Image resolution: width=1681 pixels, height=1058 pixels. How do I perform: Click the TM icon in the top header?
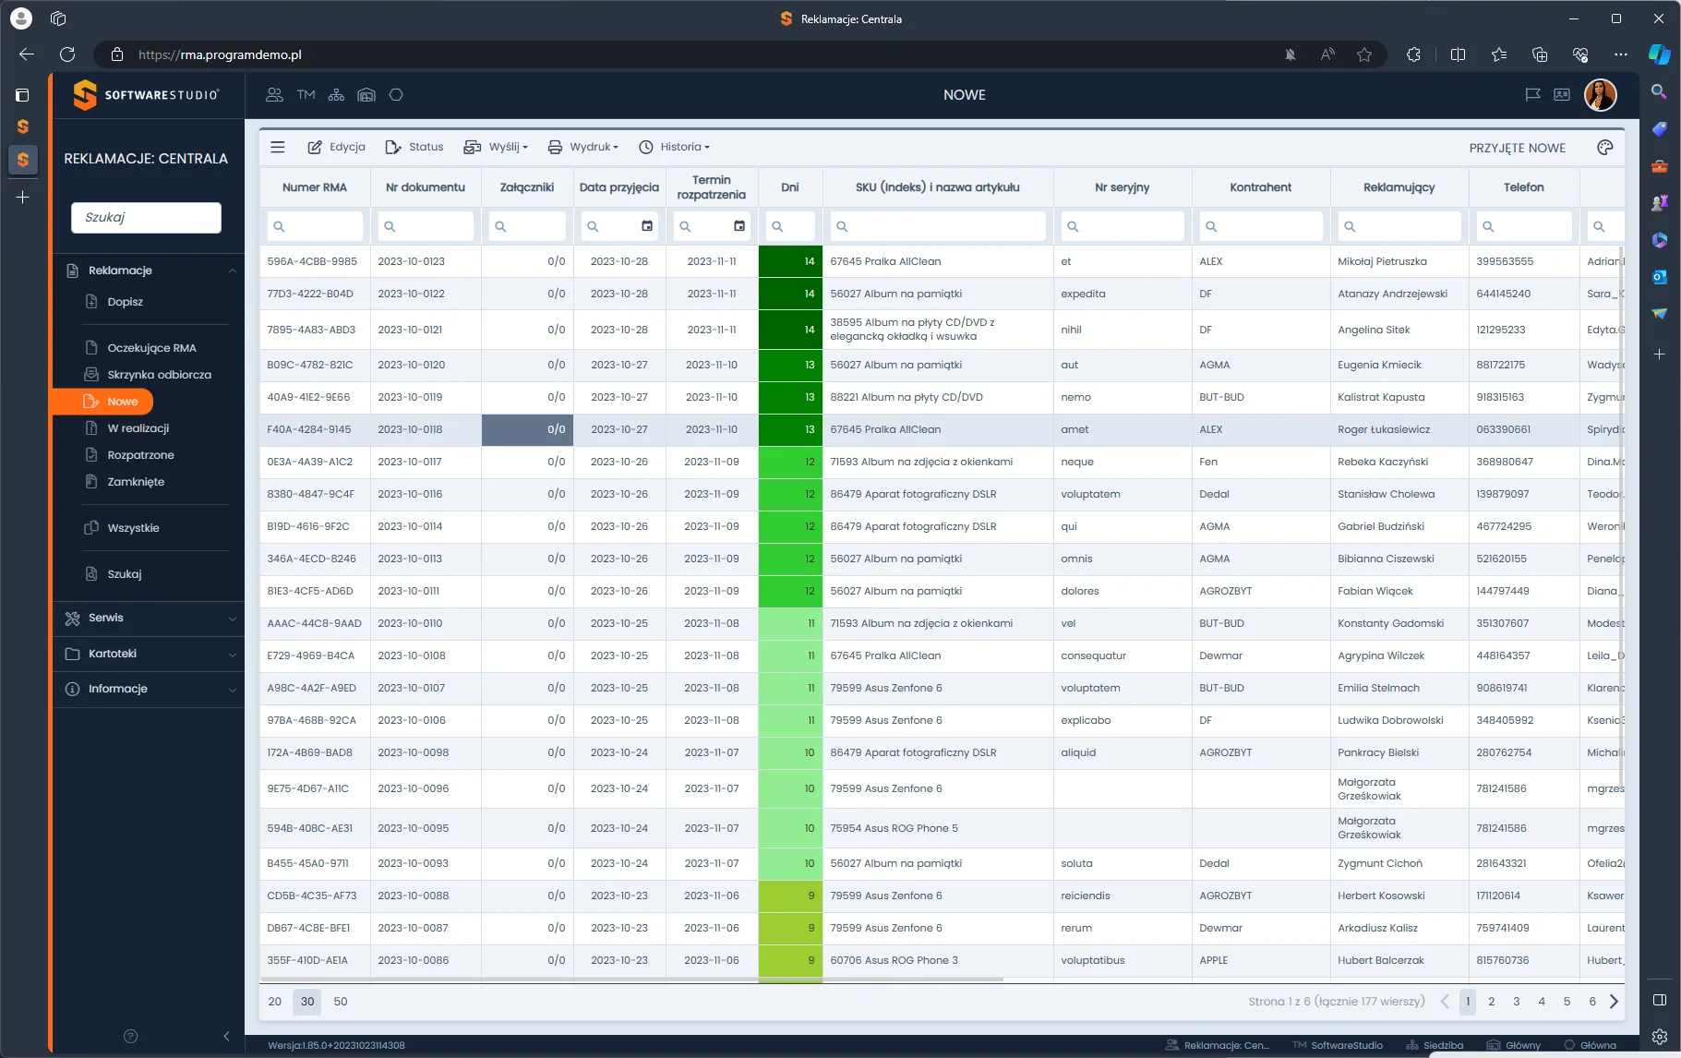click(306, 95)
